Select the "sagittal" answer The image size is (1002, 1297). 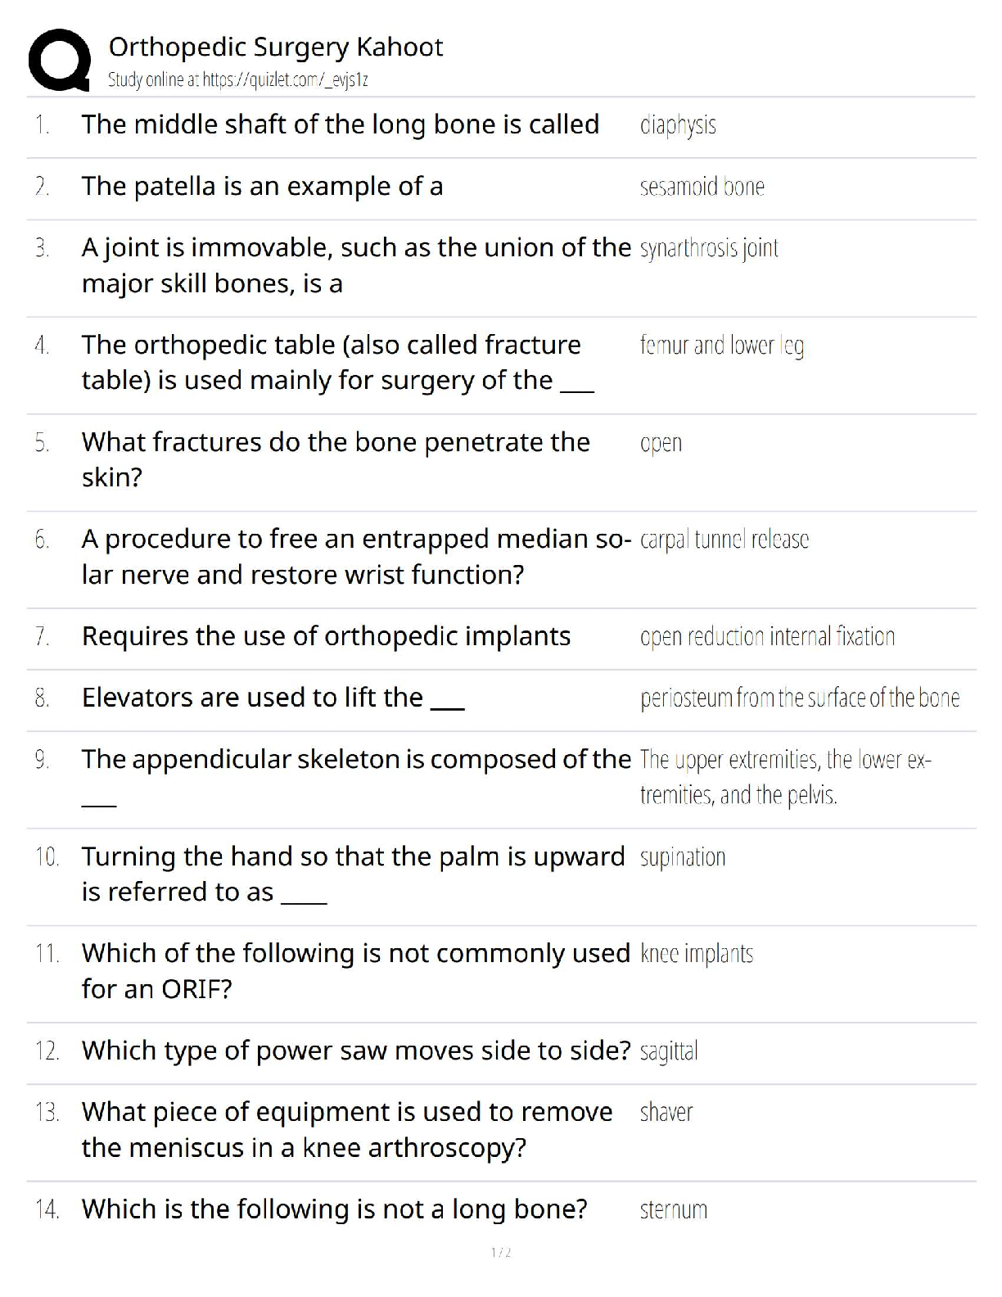click(x=669, y=1051)
